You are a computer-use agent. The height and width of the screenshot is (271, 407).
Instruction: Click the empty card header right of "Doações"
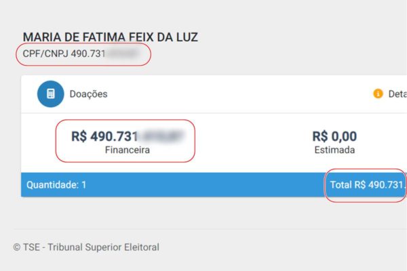[237, 94]
